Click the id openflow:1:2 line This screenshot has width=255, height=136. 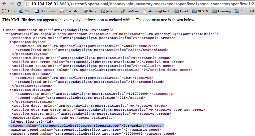click(31, 122)
